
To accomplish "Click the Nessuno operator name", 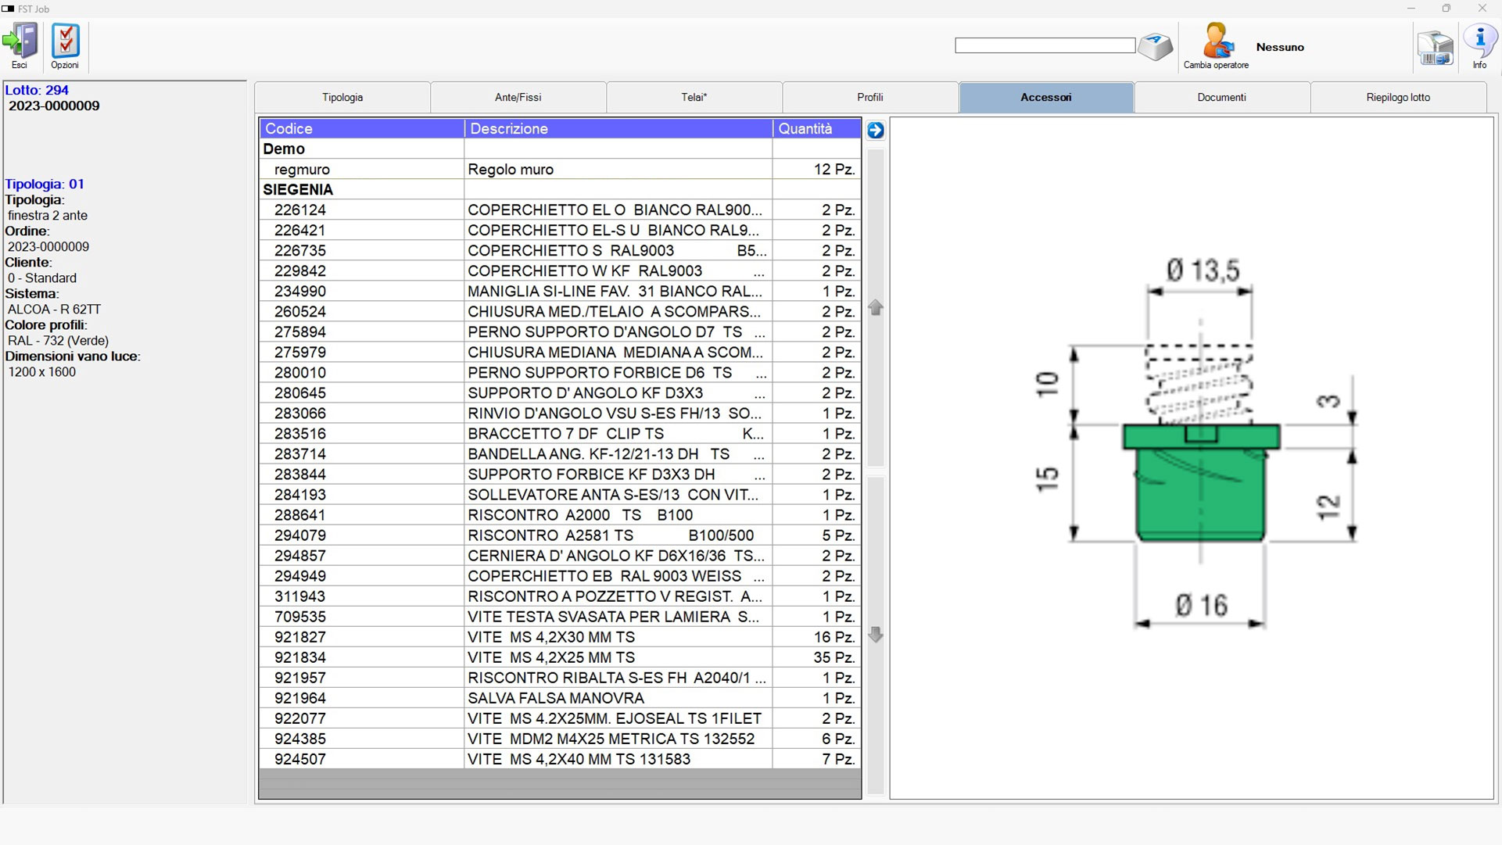I will pyautogui.click(x=1280, y=47).
